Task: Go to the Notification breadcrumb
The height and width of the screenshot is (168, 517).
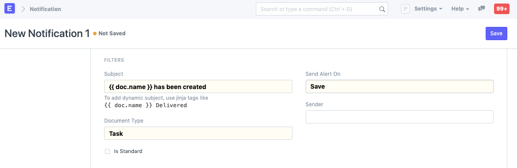Action: point(45,9)
